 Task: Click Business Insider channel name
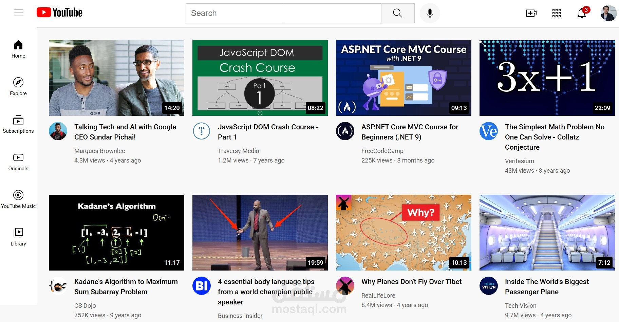tap(240, 316)
